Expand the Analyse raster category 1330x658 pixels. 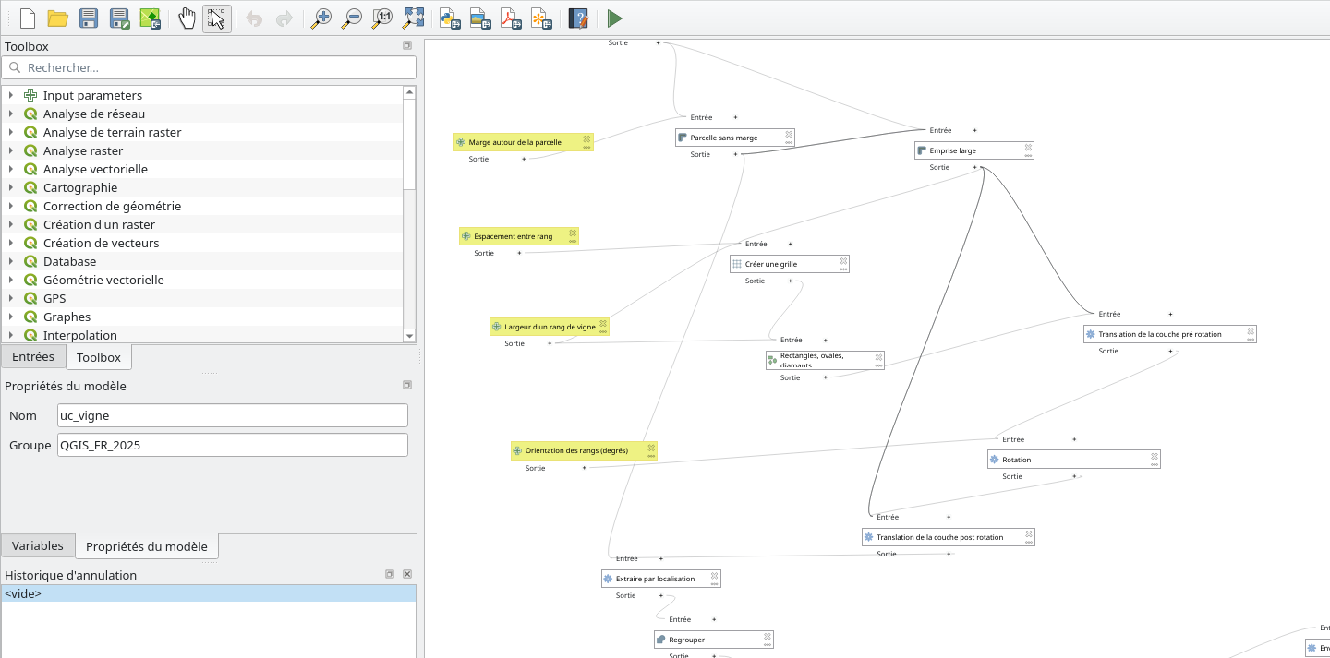(x=11, y=150)
